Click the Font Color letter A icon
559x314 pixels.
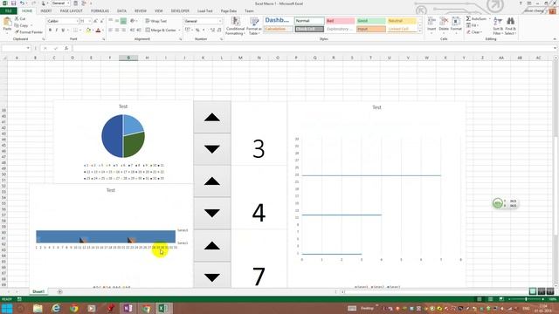98,31
